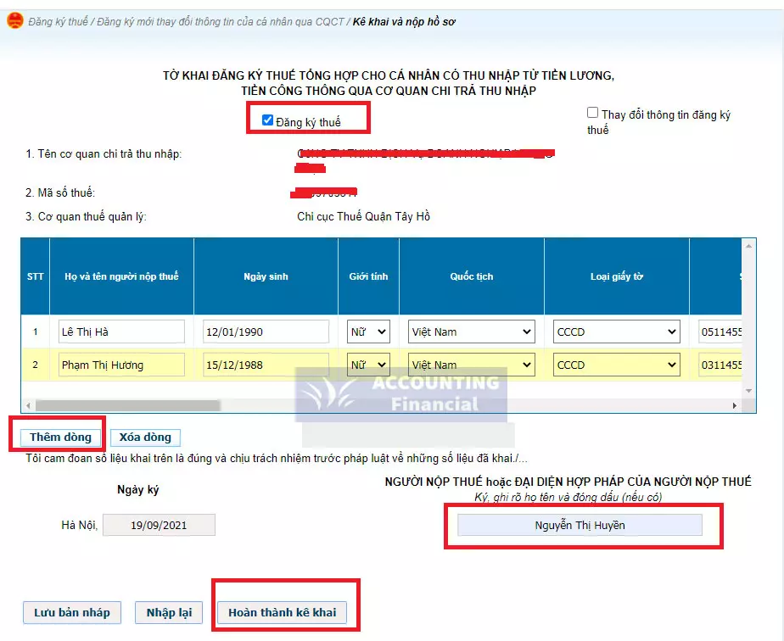Click the national emblem icon in breadcrumb
Viewport: 784px width, 641px height.
pyautogui.click(x=15, y=21)
